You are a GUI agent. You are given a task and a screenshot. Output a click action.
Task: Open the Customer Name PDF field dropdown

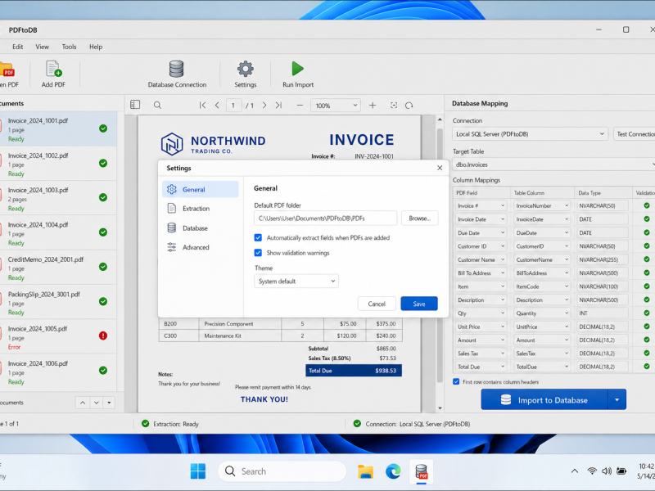[481, 259]
